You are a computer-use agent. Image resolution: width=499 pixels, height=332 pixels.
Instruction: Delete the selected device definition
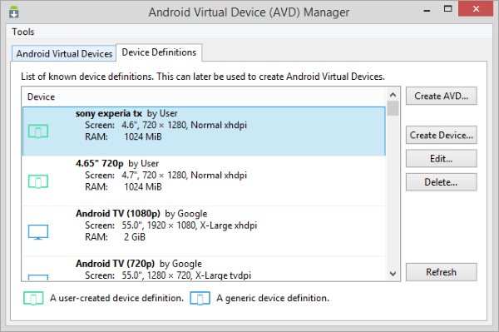click(x=441, y=182)
